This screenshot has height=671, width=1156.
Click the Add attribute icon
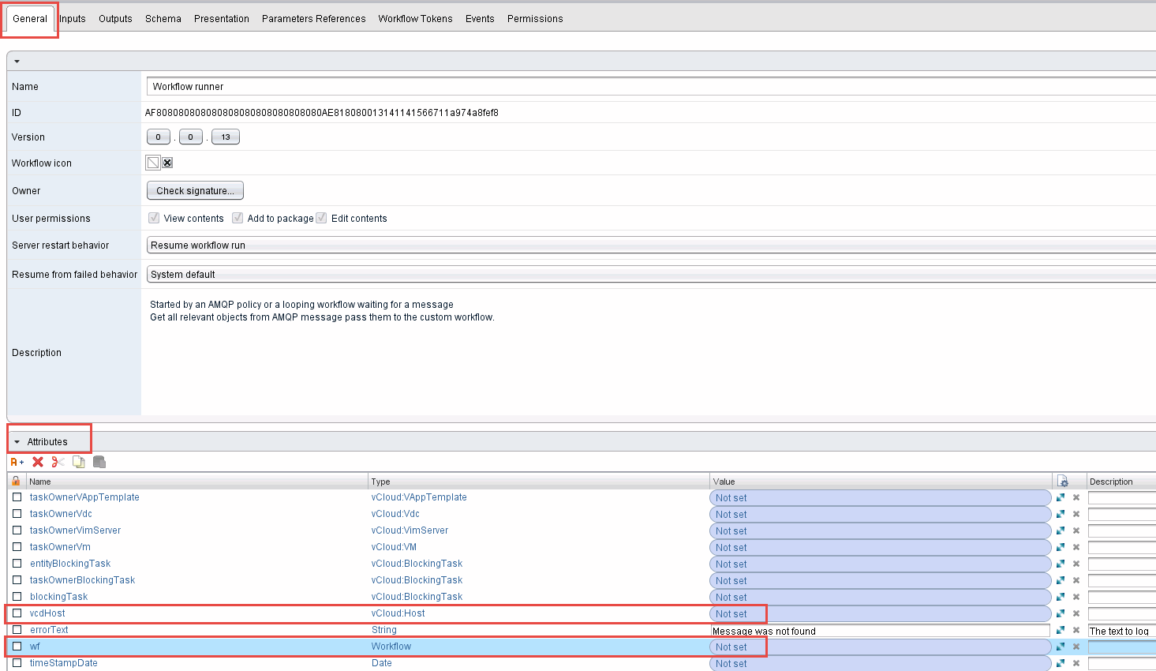17,462
